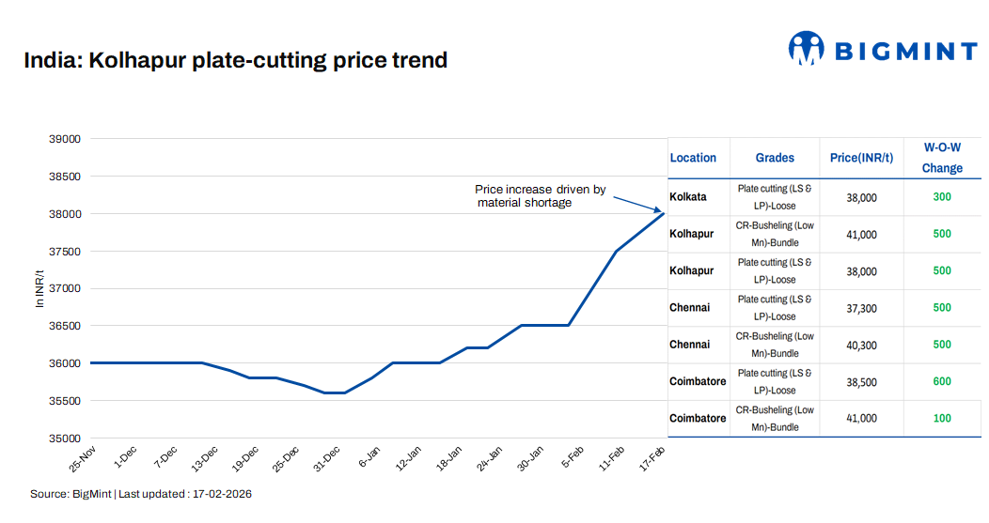Click the BigMint people logo icon
989x523 pixels.
[806, 48]
